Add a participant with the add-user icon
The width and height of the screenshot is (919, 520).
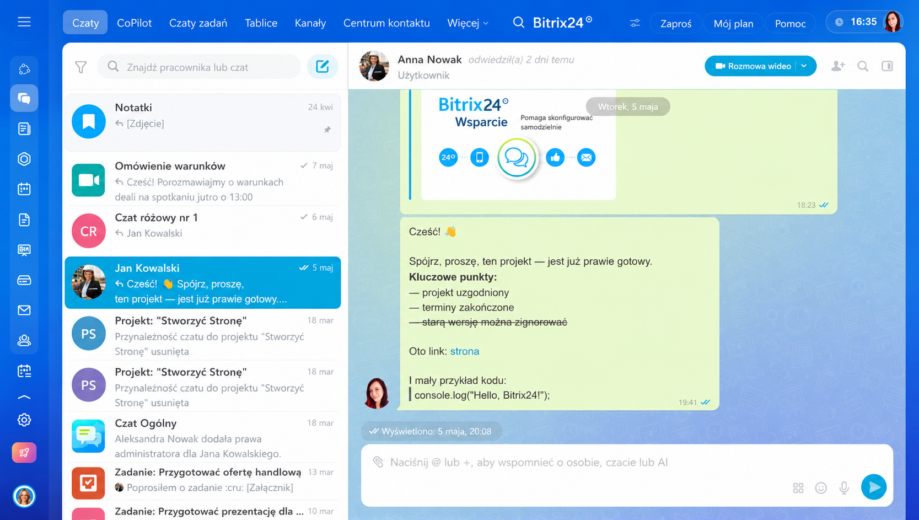point(838,66)
